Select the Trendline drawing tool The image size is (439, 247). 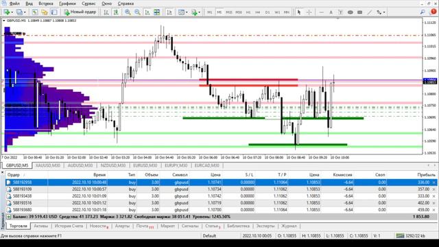coord(370,12)
